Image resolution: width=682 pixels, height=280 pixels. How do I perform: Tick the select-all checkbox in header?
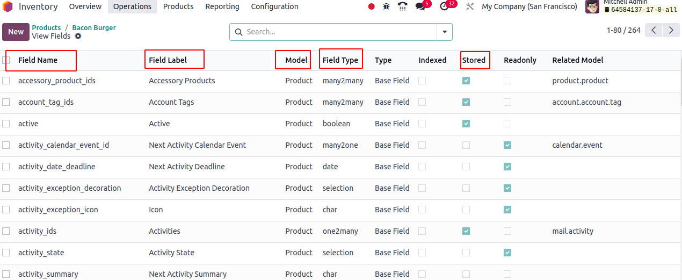6,60
